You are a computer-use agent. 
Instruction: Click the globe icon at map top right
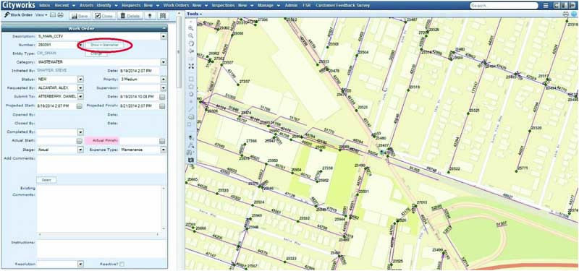pyautogui.click(x=573, y=14)
